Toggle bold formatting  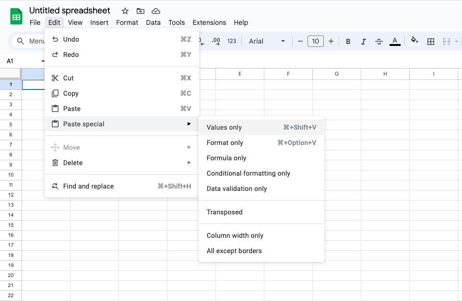point(348,42)
